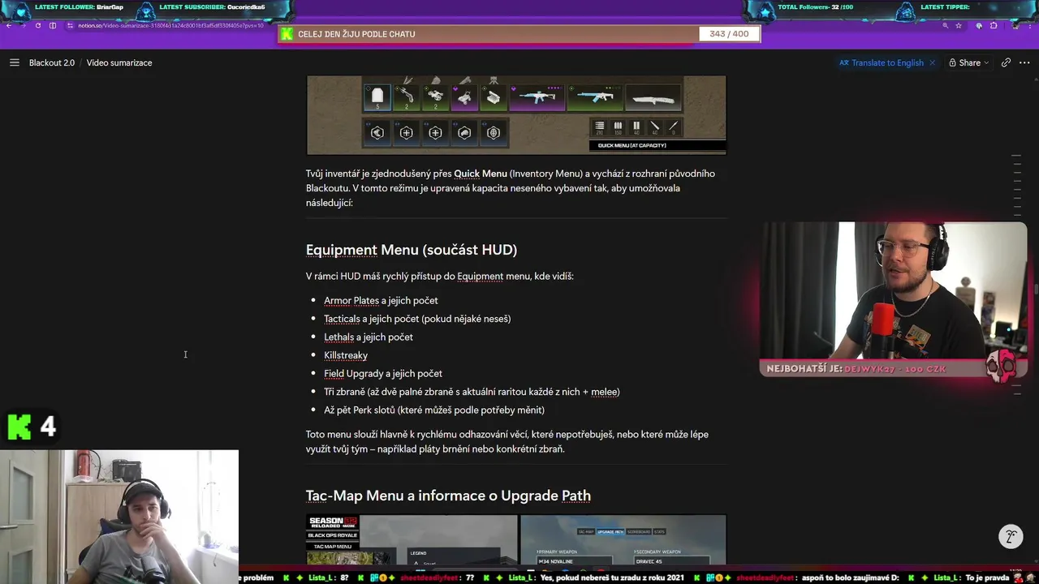
Task: Open the browser three-dot menu
Action: click(1030, 26)
